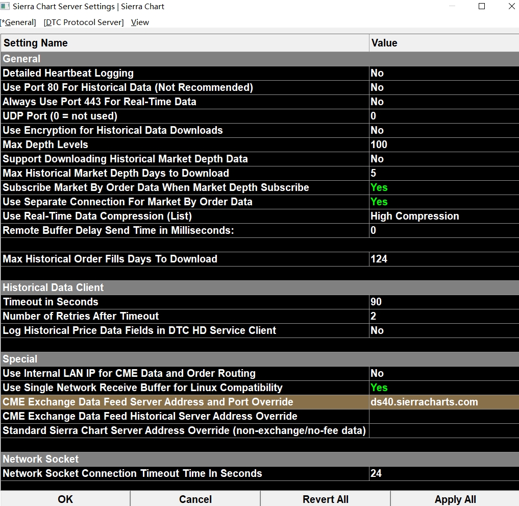Screen dimensions: 519x506
Task: Click the Network Socket section header
Action: 260,459
